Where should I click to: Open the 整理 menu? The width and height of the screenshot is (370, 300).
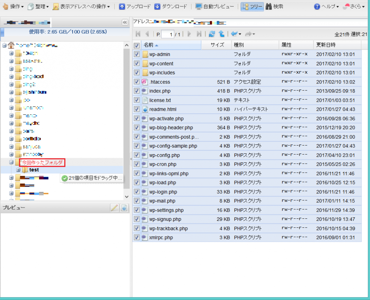point(38,6)
